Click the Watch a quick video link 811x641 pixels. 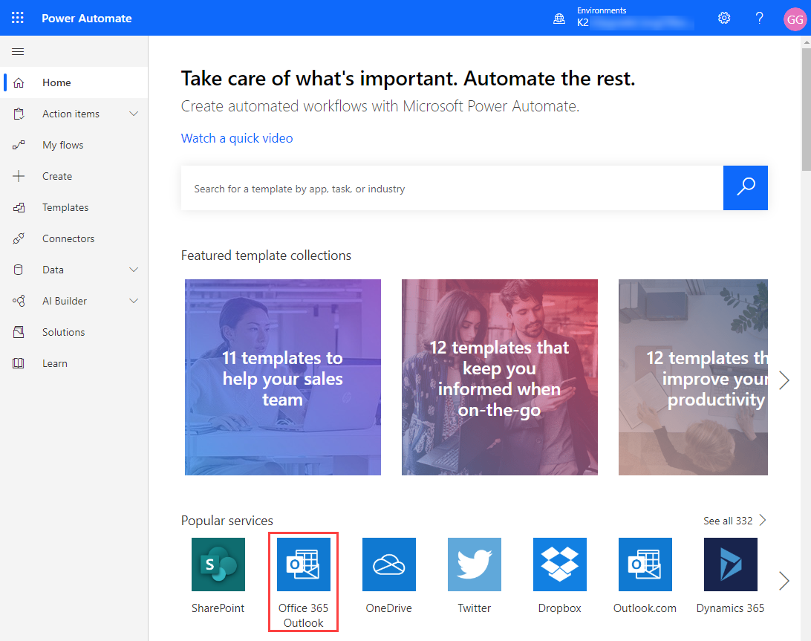coord(237,138)
